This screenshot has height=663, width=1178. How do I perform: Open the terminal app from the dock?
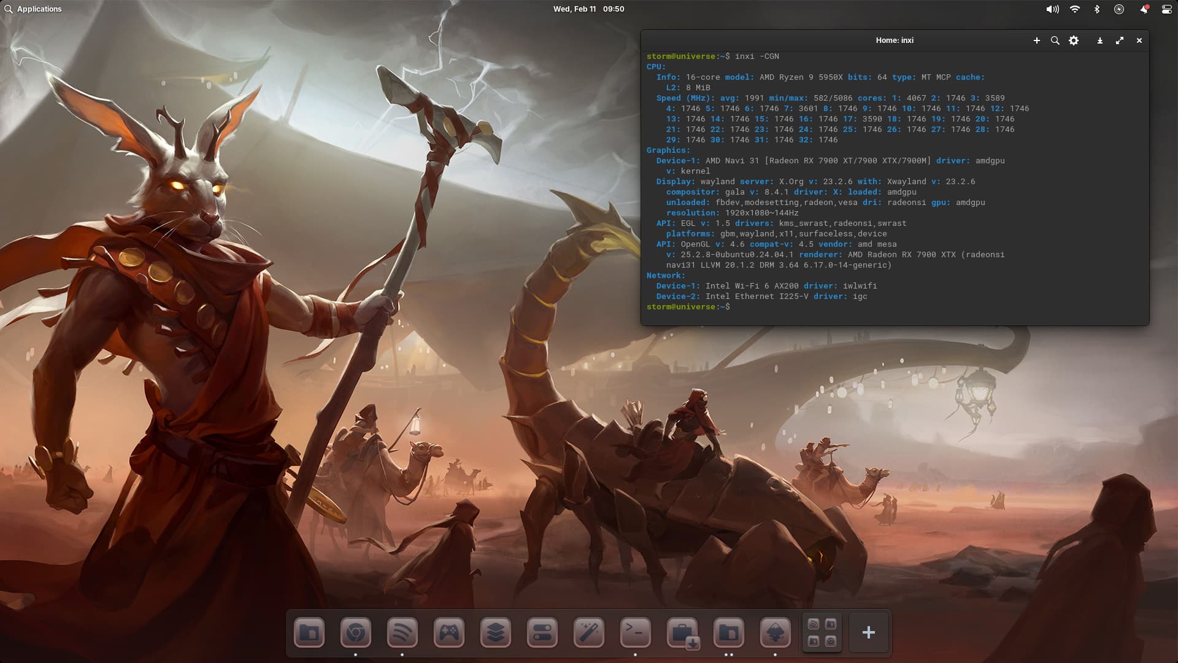[x=636, y=632]
